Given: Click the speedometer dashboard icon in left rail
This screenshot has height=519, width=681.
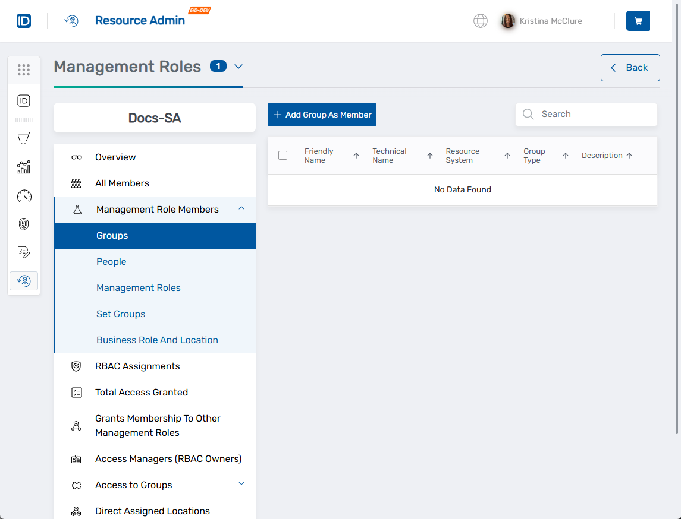Looking at the screenshot, I should tap(24, 196).
